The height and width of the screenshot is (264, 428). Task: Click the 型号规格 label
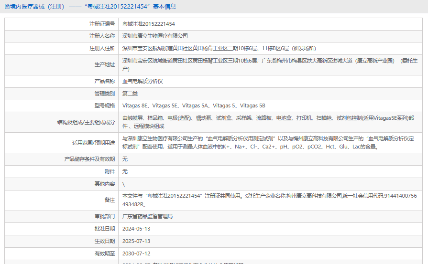105,106
